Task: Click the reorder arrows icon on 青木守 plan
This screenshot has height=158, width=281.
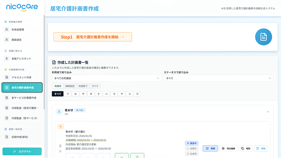Action: [x=60, y=151]
